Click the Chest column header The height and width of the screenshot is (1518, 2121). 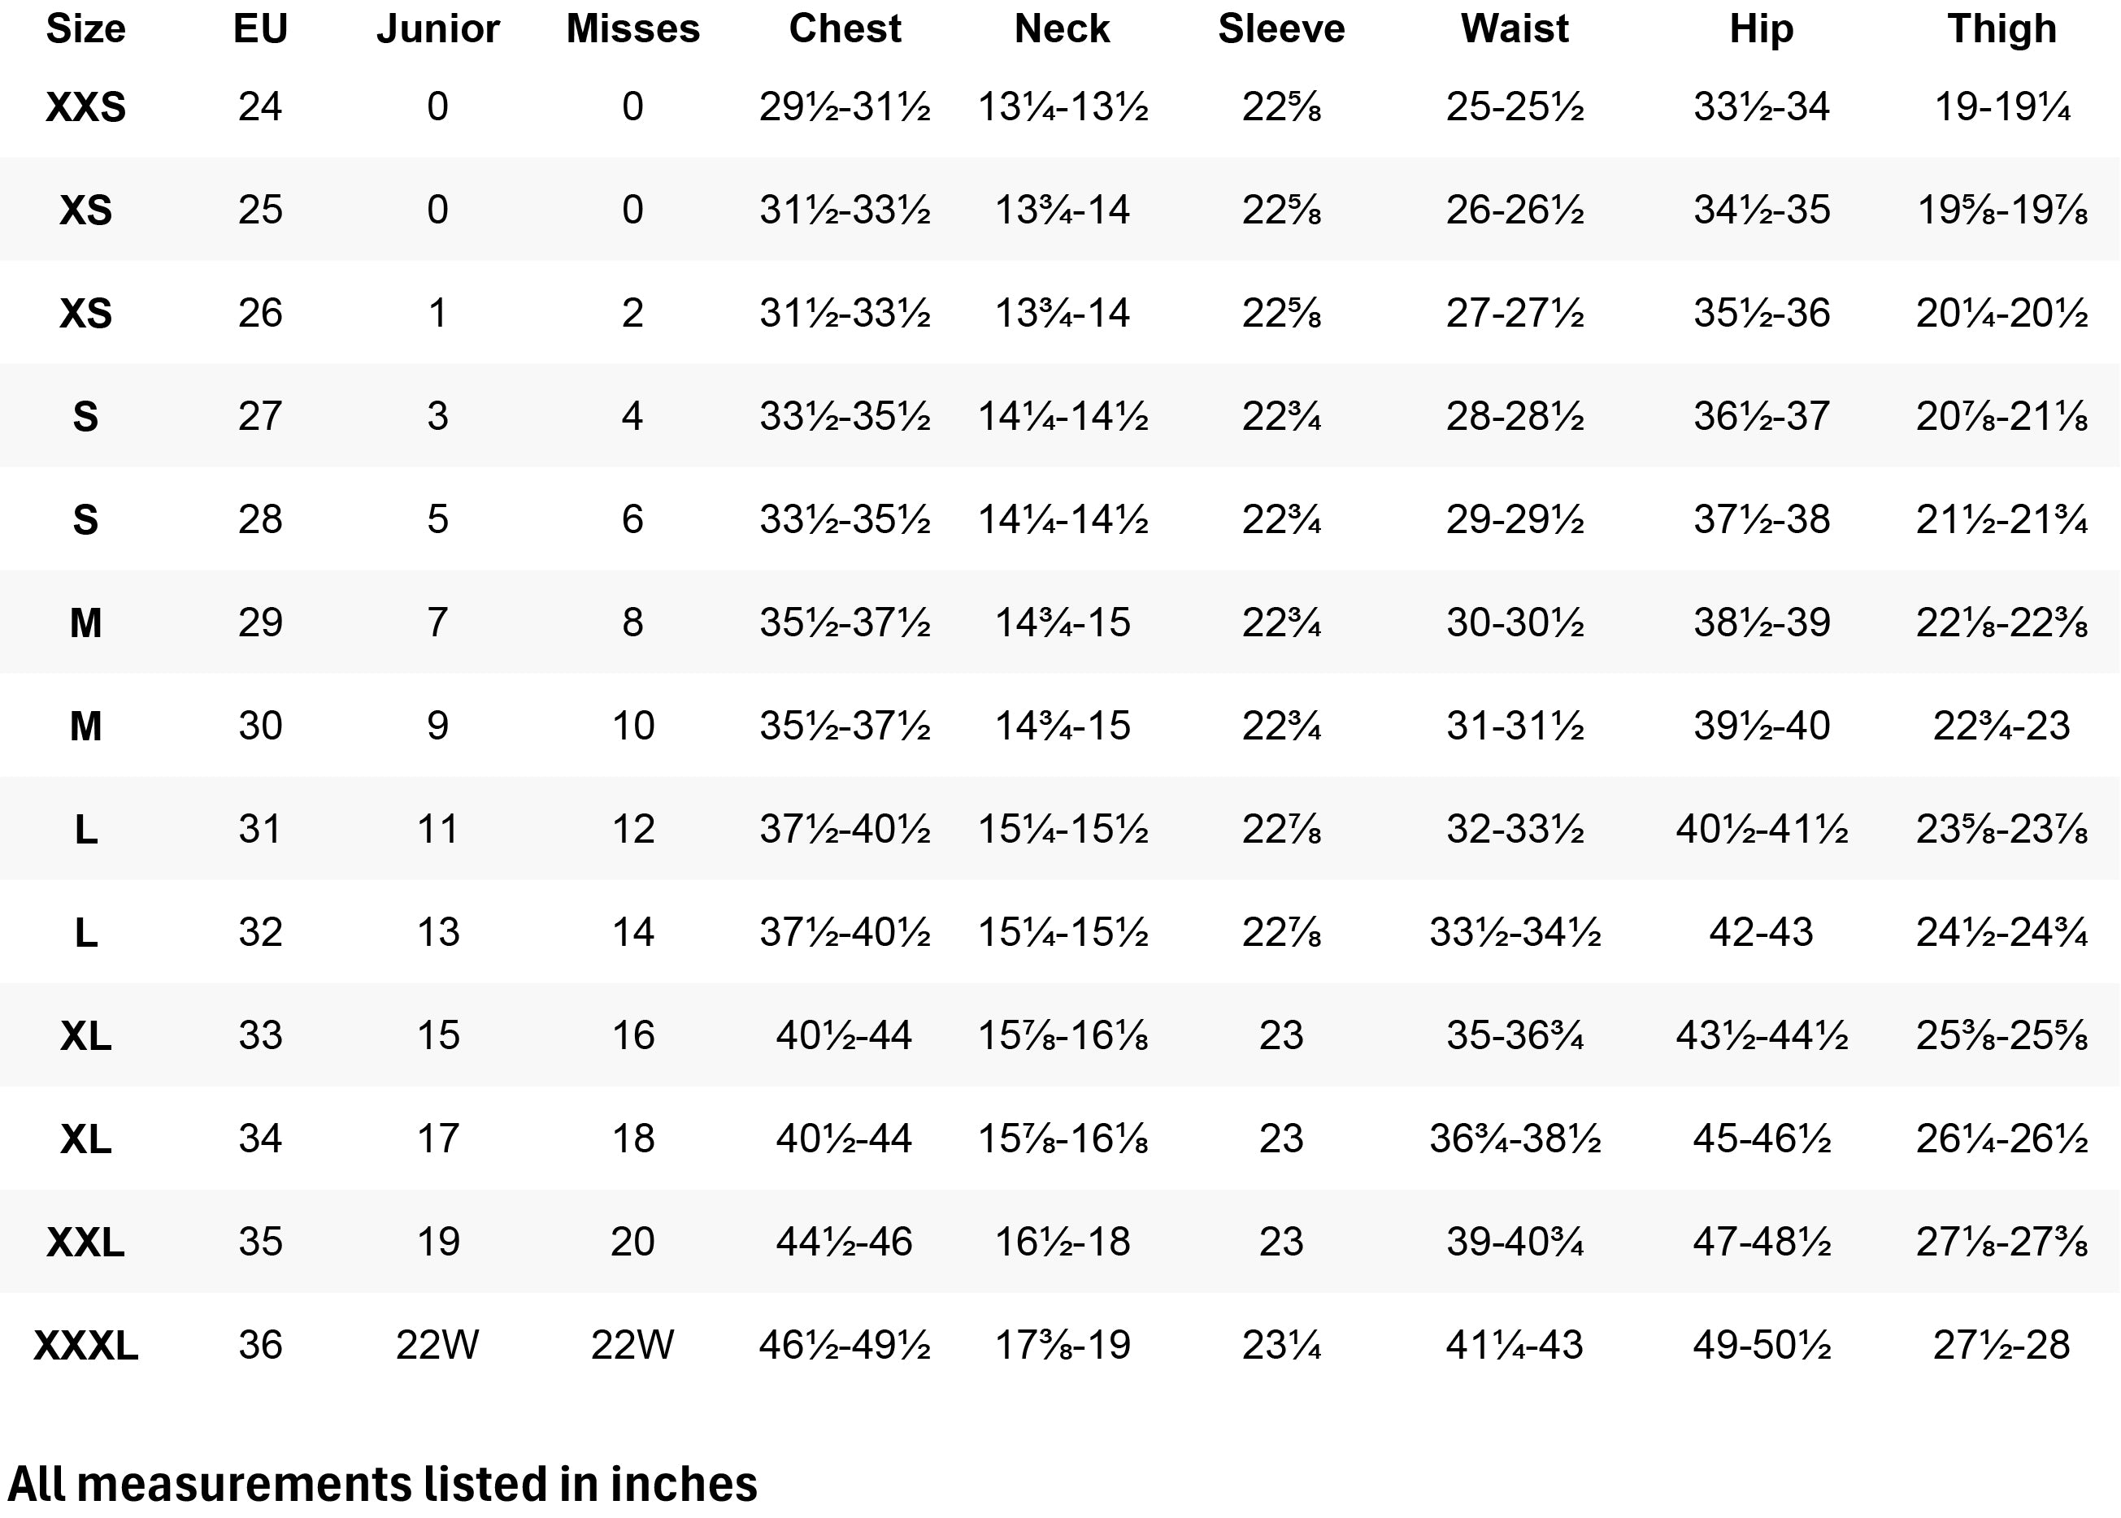coord(845,29)
